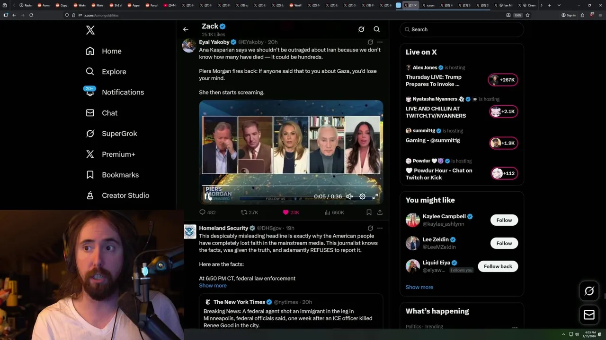The width and height of the screenshot is (606, 340).
Task: Open Home in the left sidebar
Action: point(104,51)
